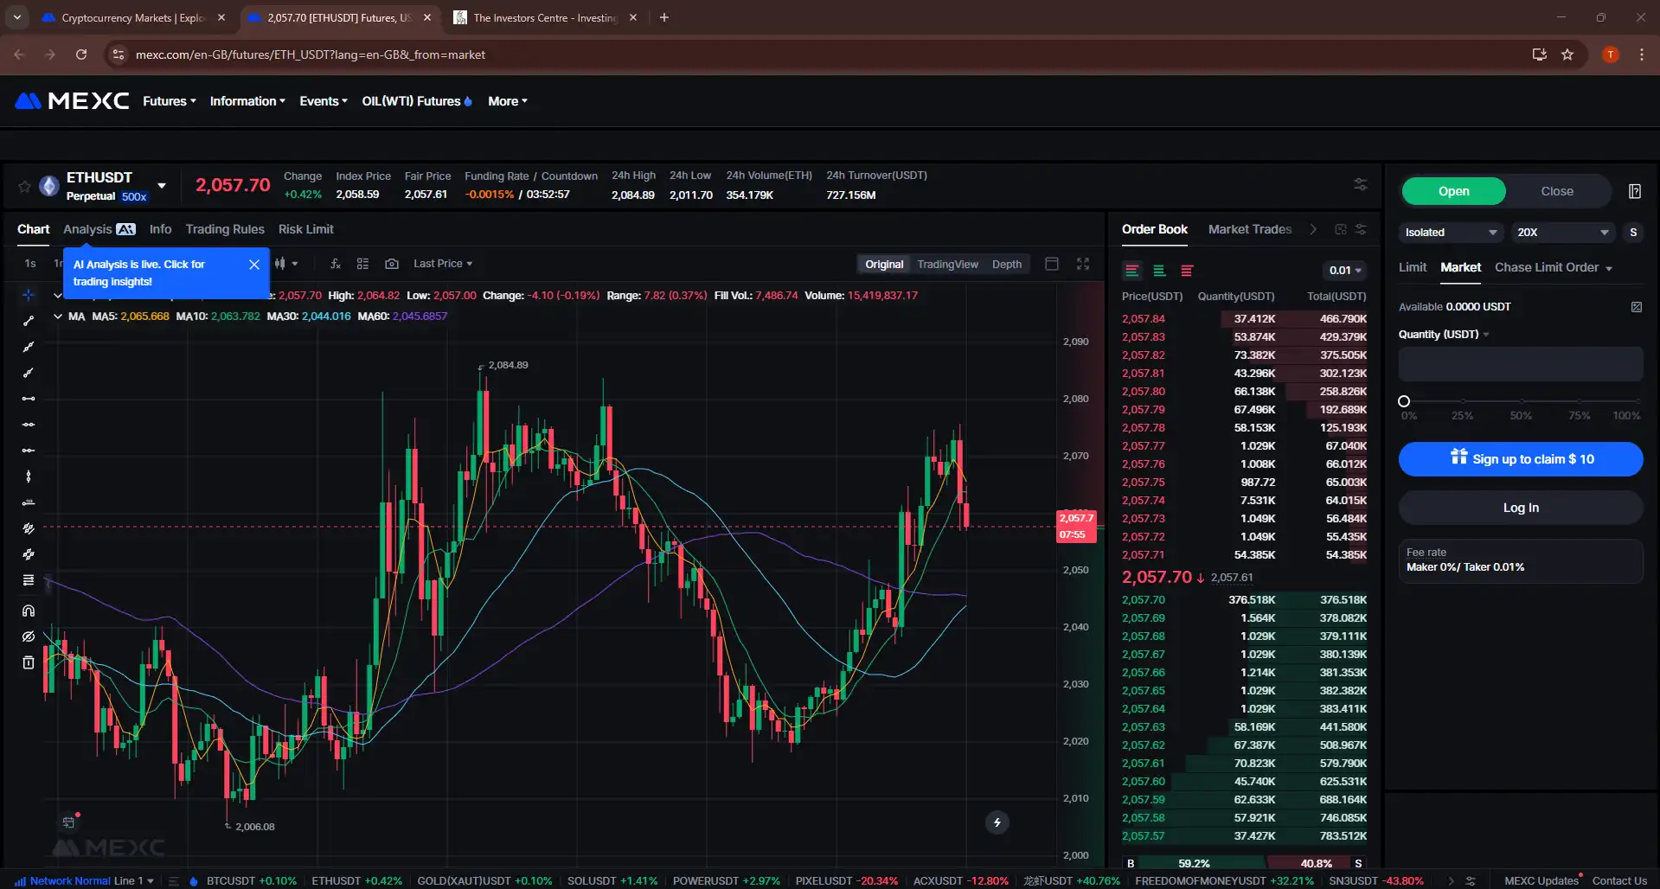Click the Log In button
Screen dimensions: 1660x889
1521,508
